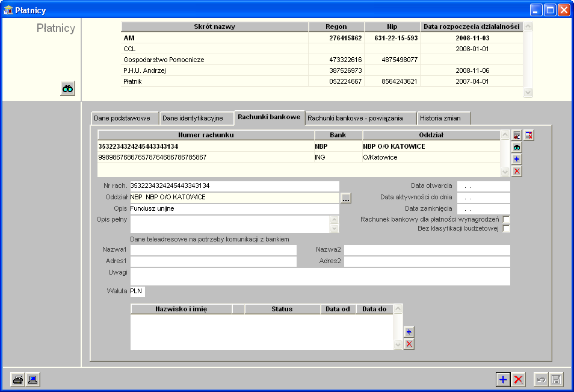Delete bank account with red X icon
Viewport: 574px width, 392px height.
pyautogui.click(x=516, y=171)
